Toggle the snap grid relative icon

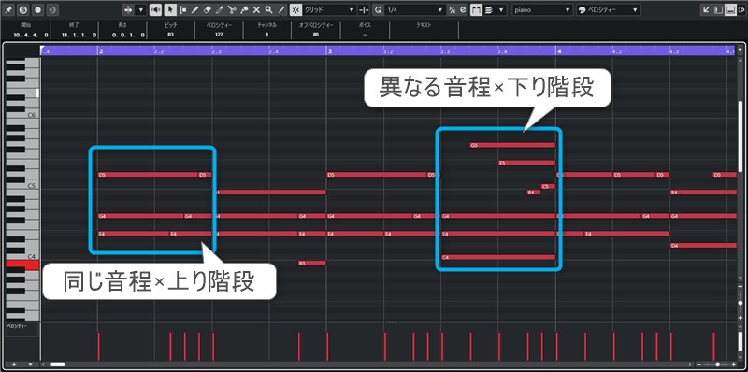364,9
